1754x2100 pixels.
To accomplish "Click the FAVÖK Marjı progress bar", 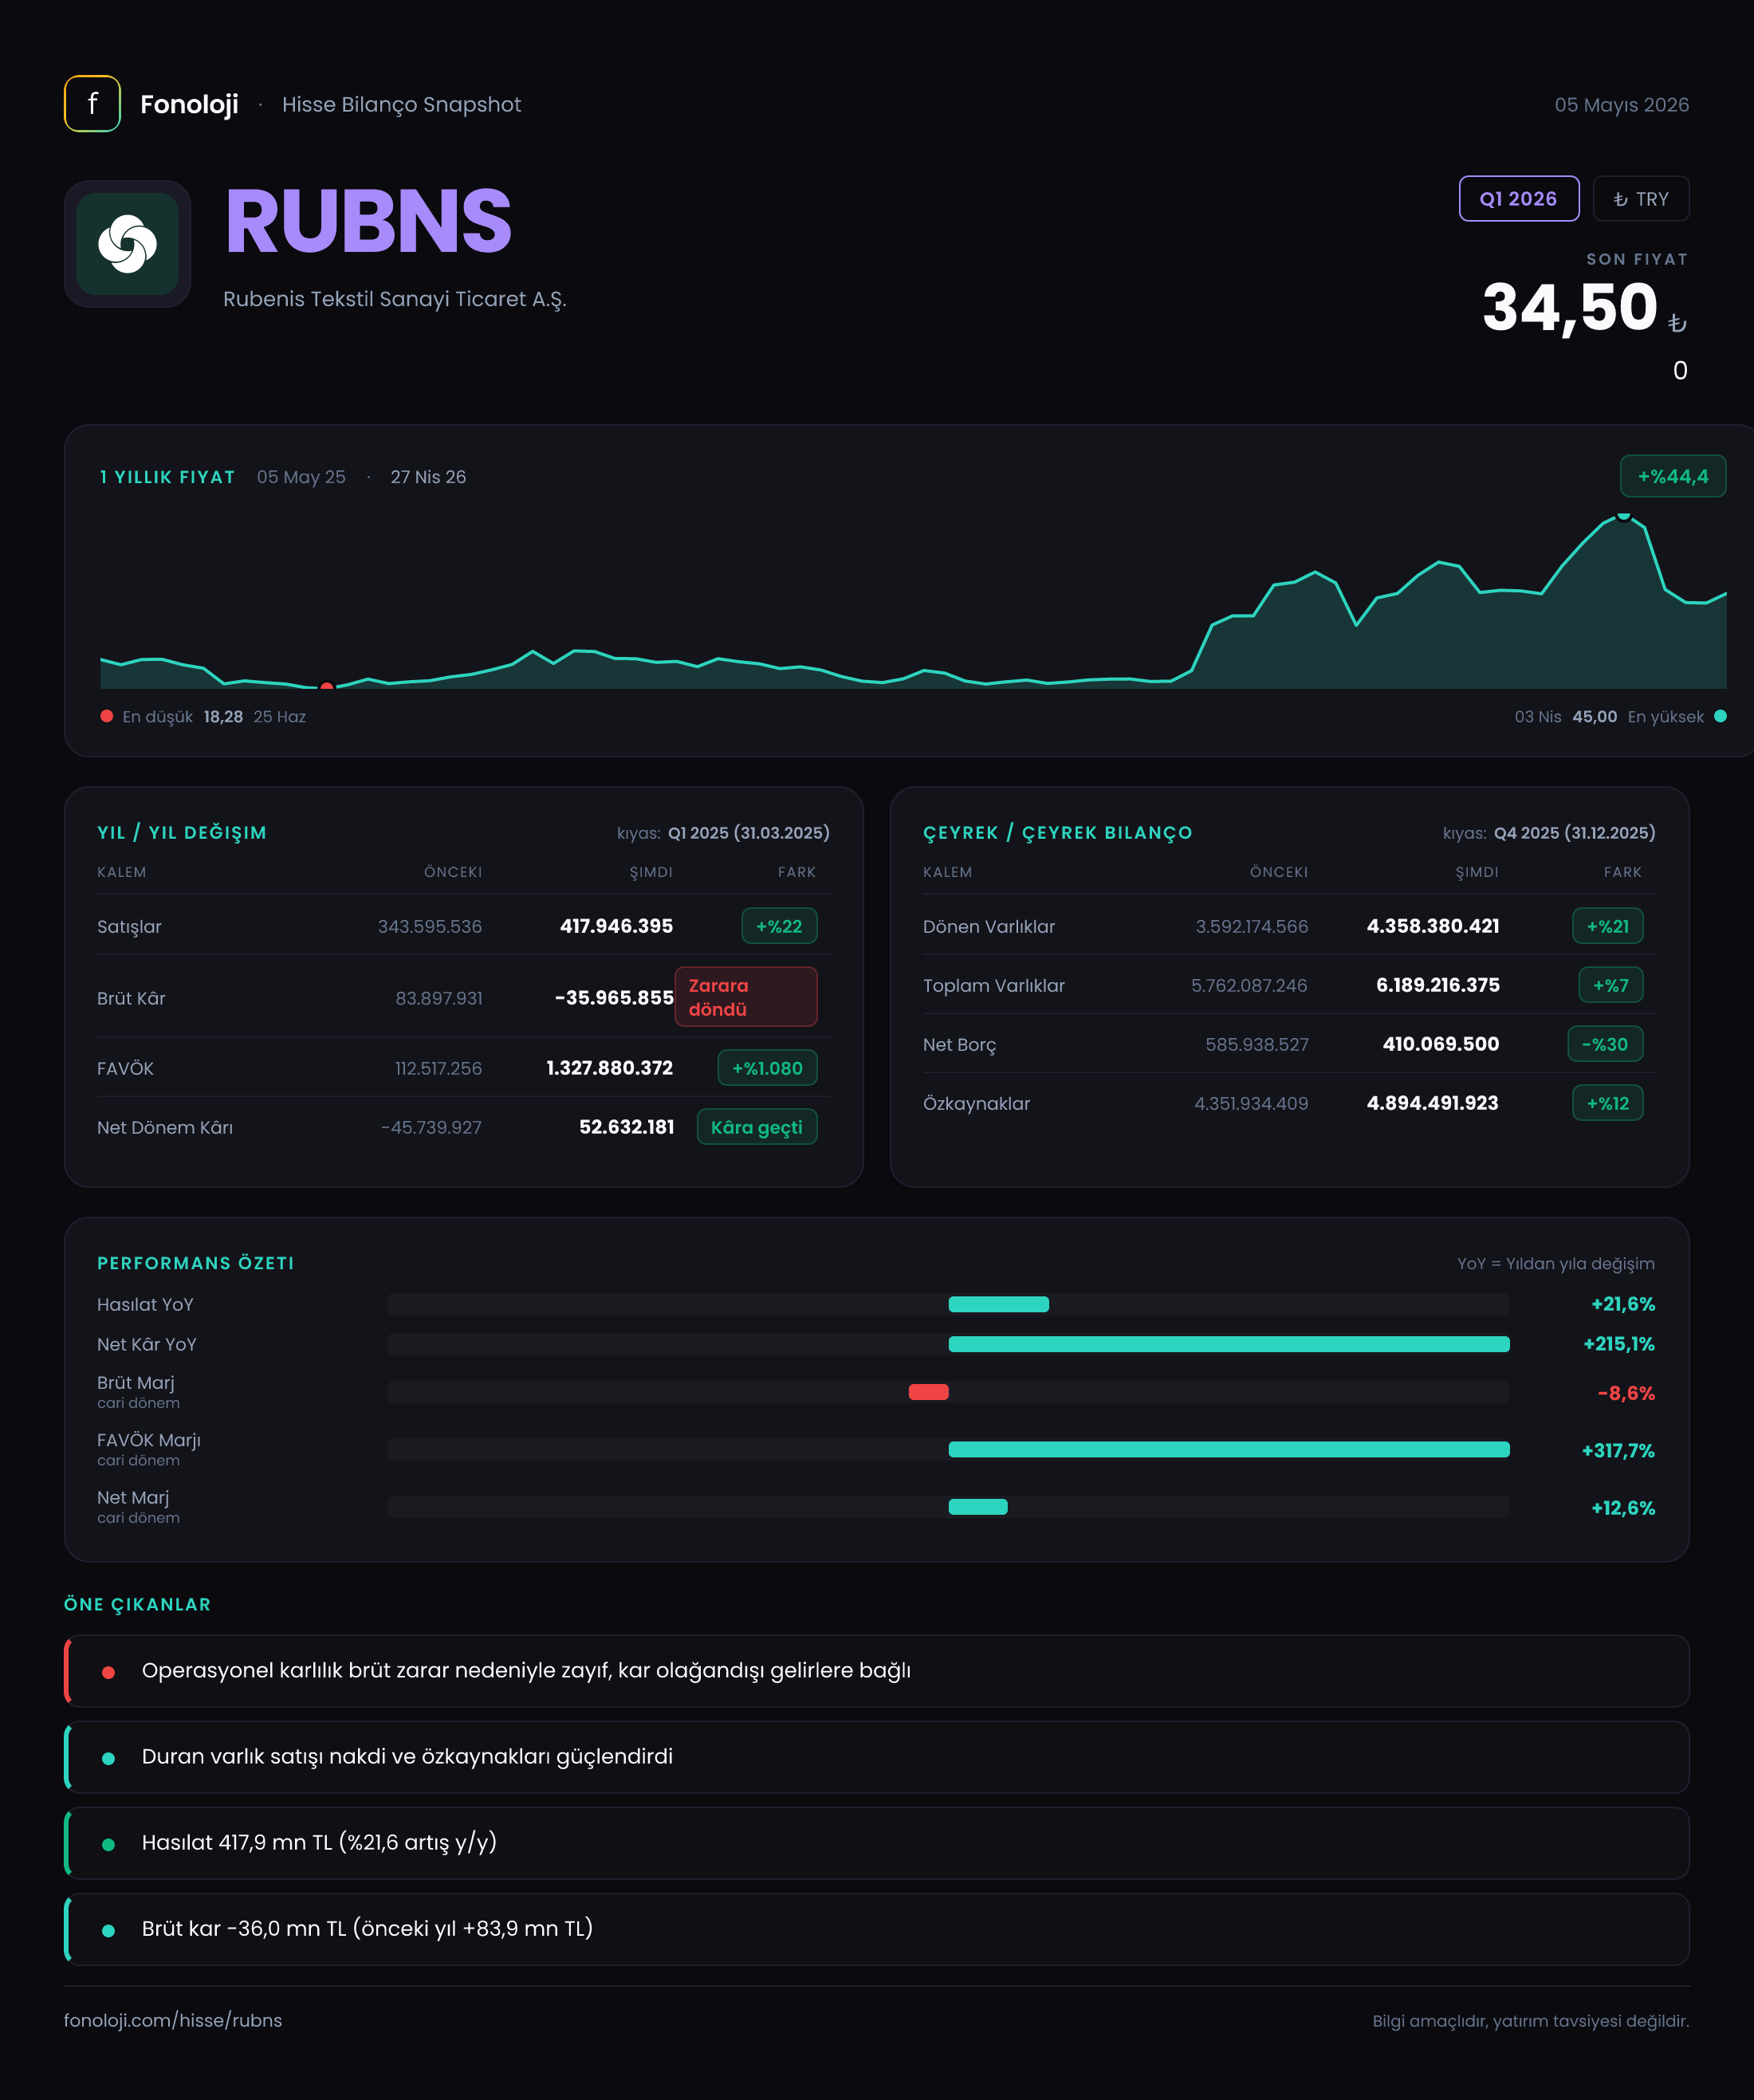I will coord(948,1450).
